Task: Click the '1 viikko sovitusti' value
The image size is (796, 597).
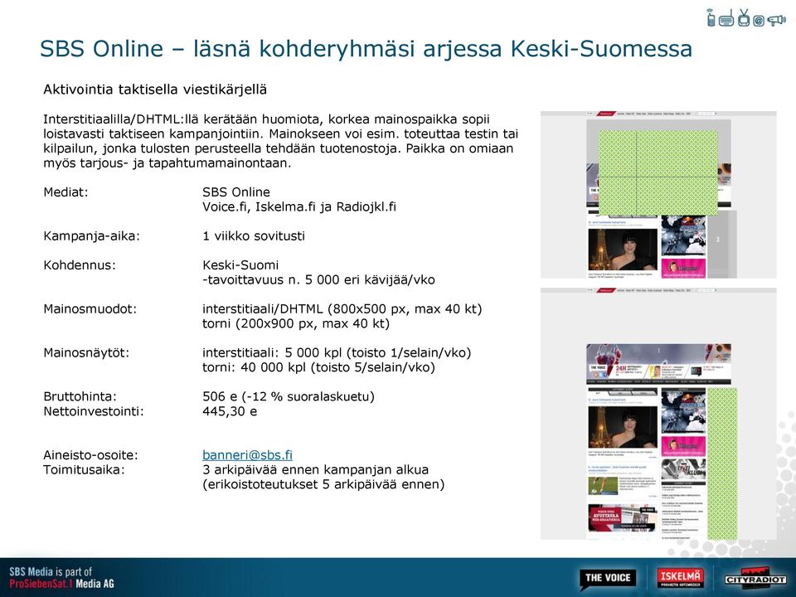Action: point(254,236)
